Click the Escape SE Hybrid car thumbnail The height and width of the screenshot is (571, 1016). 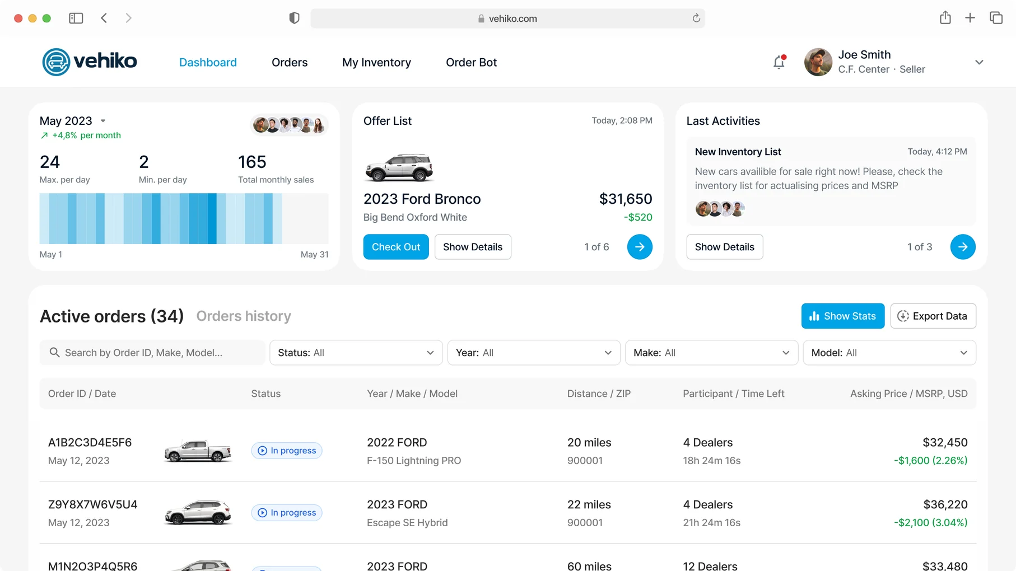(x=198, y=513)
